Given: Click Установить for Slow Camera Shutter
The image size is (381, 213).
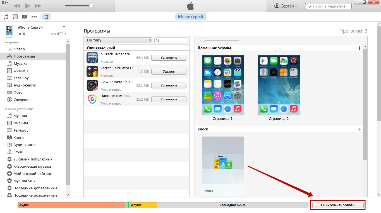Looking at the screenshot, I should coord(169,85).
